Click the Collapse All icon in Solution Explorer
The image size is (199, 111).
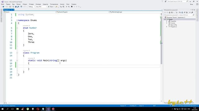tap(184, 12)
